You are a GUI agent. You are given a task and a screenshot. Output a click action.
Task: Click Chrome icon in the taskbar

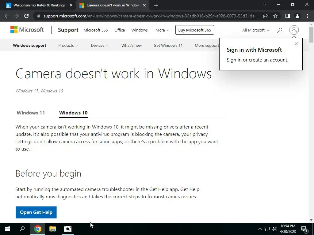38,229
